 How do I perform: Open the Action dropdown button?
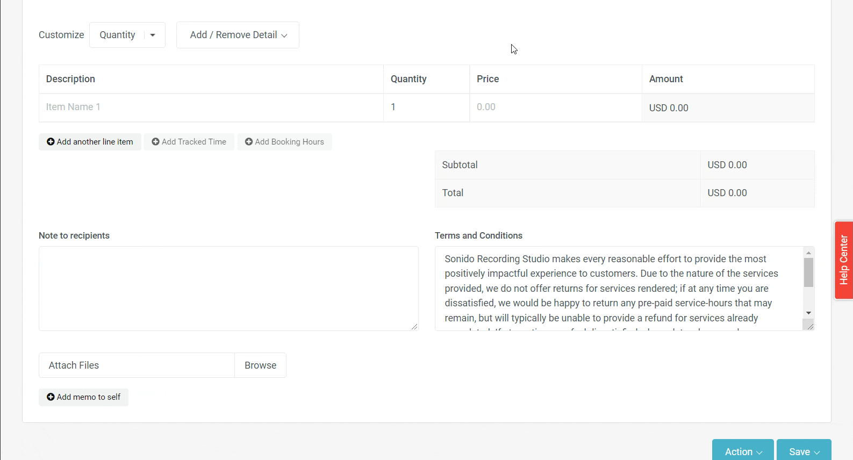tap(743, 451)
